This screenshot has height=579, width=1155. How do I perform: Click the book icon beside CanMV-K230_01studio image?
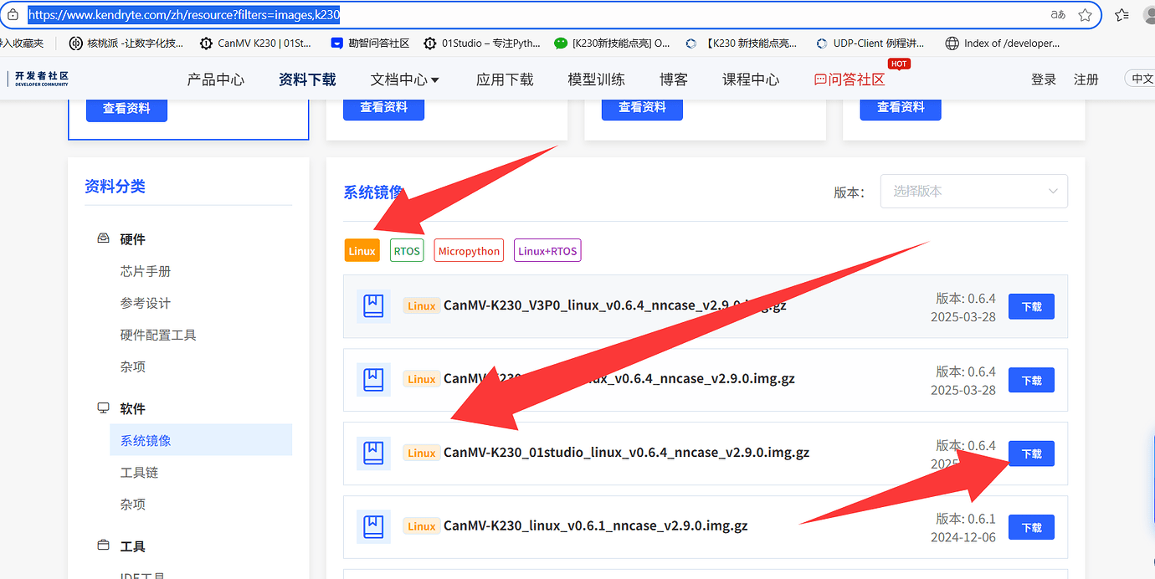(372, 453)
